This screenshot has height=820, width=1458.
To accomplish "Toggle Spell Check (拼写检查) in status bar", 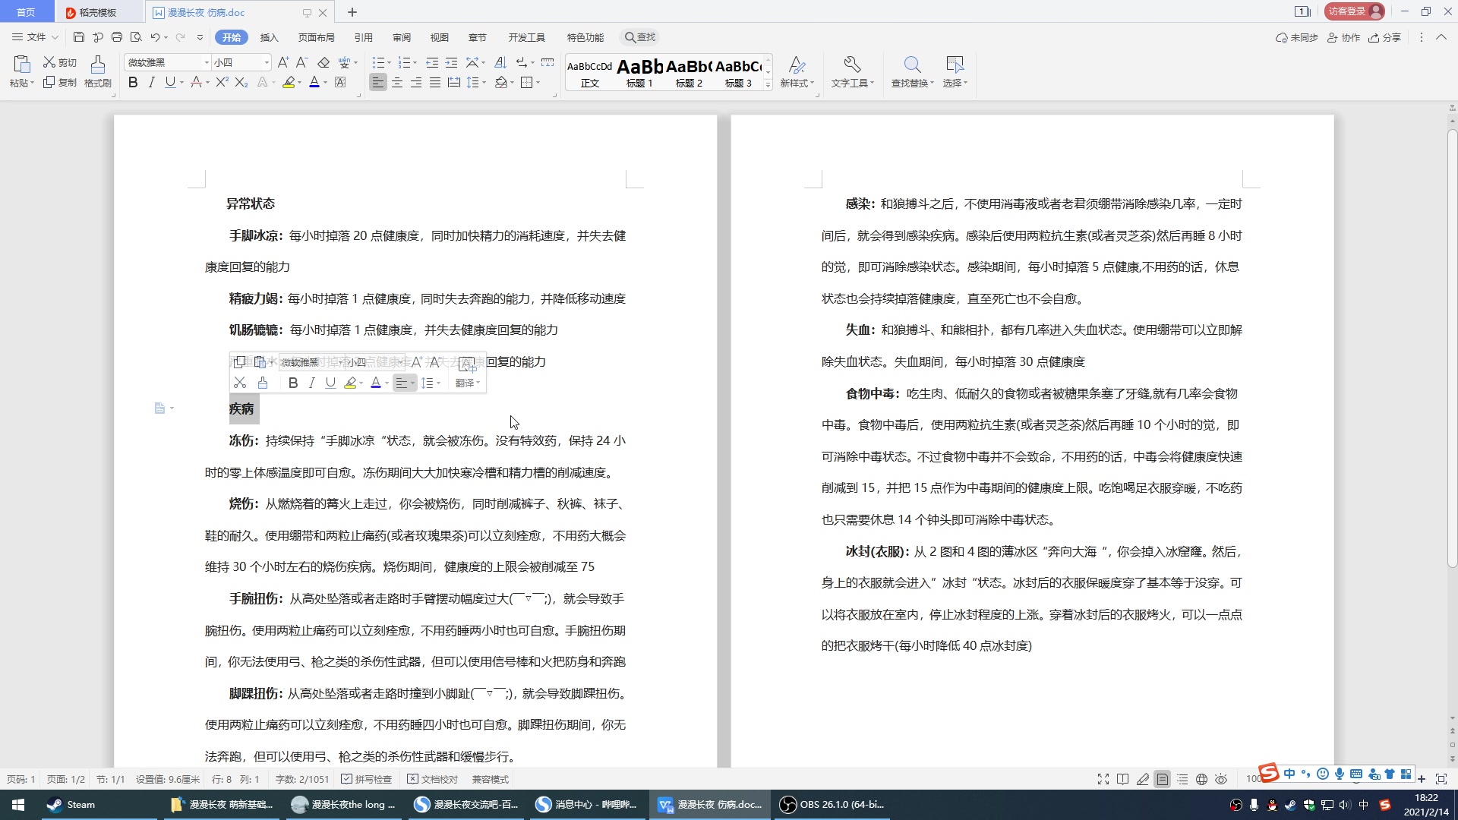I will [x=367, y=779].
